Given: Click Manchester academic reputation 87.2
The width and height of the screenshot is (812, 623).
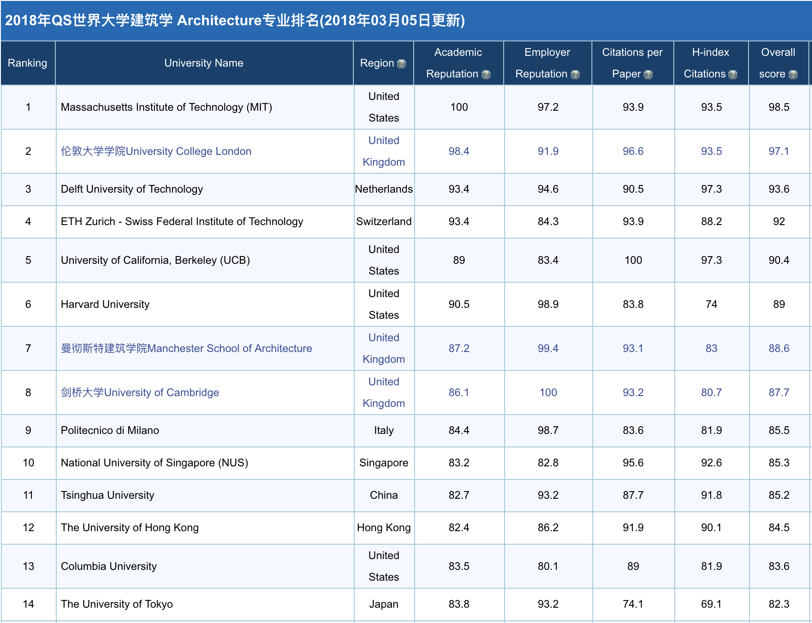Looking at the screenshot, I should click(x=459, y=348).
